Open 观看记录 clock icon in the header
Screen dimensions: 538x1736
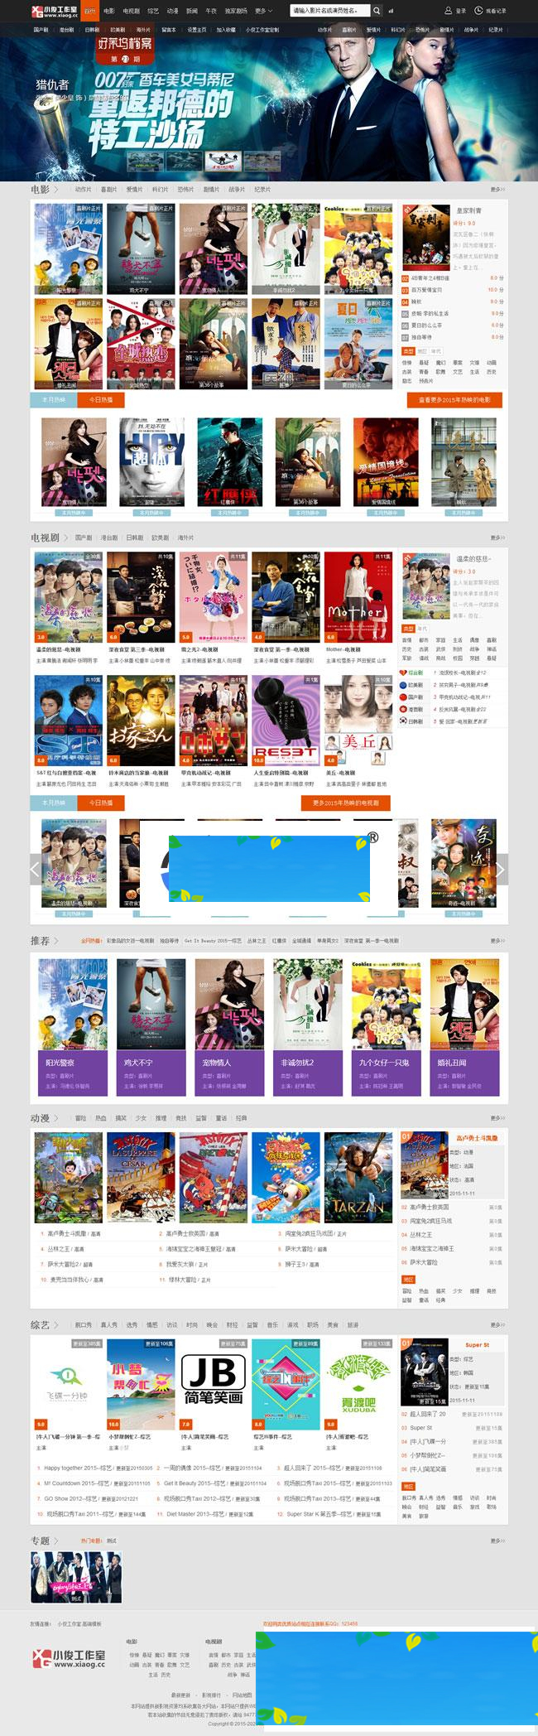point(479,11)
